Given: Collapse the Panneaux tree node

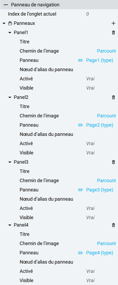Looking at the screenshot, I should 4,24.
